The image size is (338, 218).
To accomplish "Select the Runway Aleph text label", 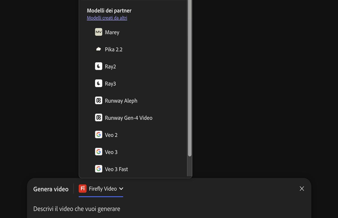I will (121, 101).
